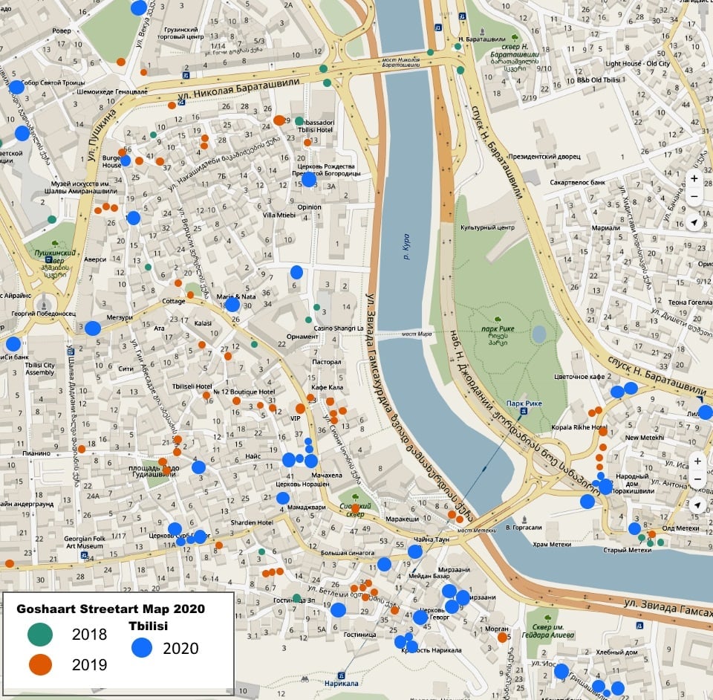Click the compass arrow above Олд Метехи
Image resolution: width=713 pixels, height=700 pixels.
click(x=697, y=505)
